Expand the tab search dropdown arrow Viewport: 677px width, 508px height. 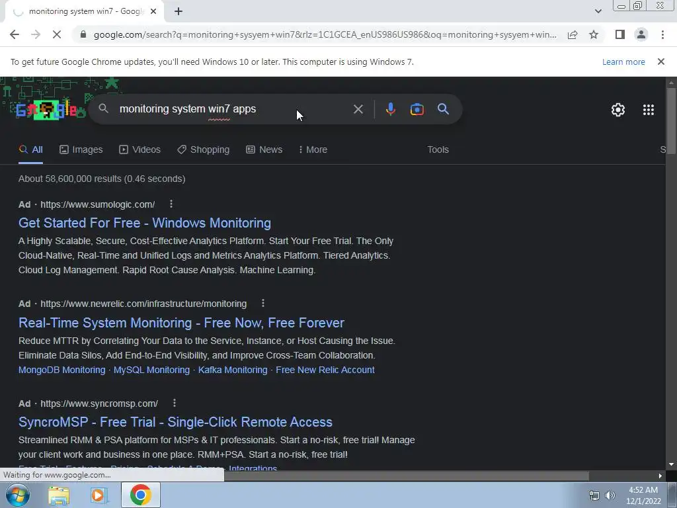pyautogui.click(x=598, y=11)
